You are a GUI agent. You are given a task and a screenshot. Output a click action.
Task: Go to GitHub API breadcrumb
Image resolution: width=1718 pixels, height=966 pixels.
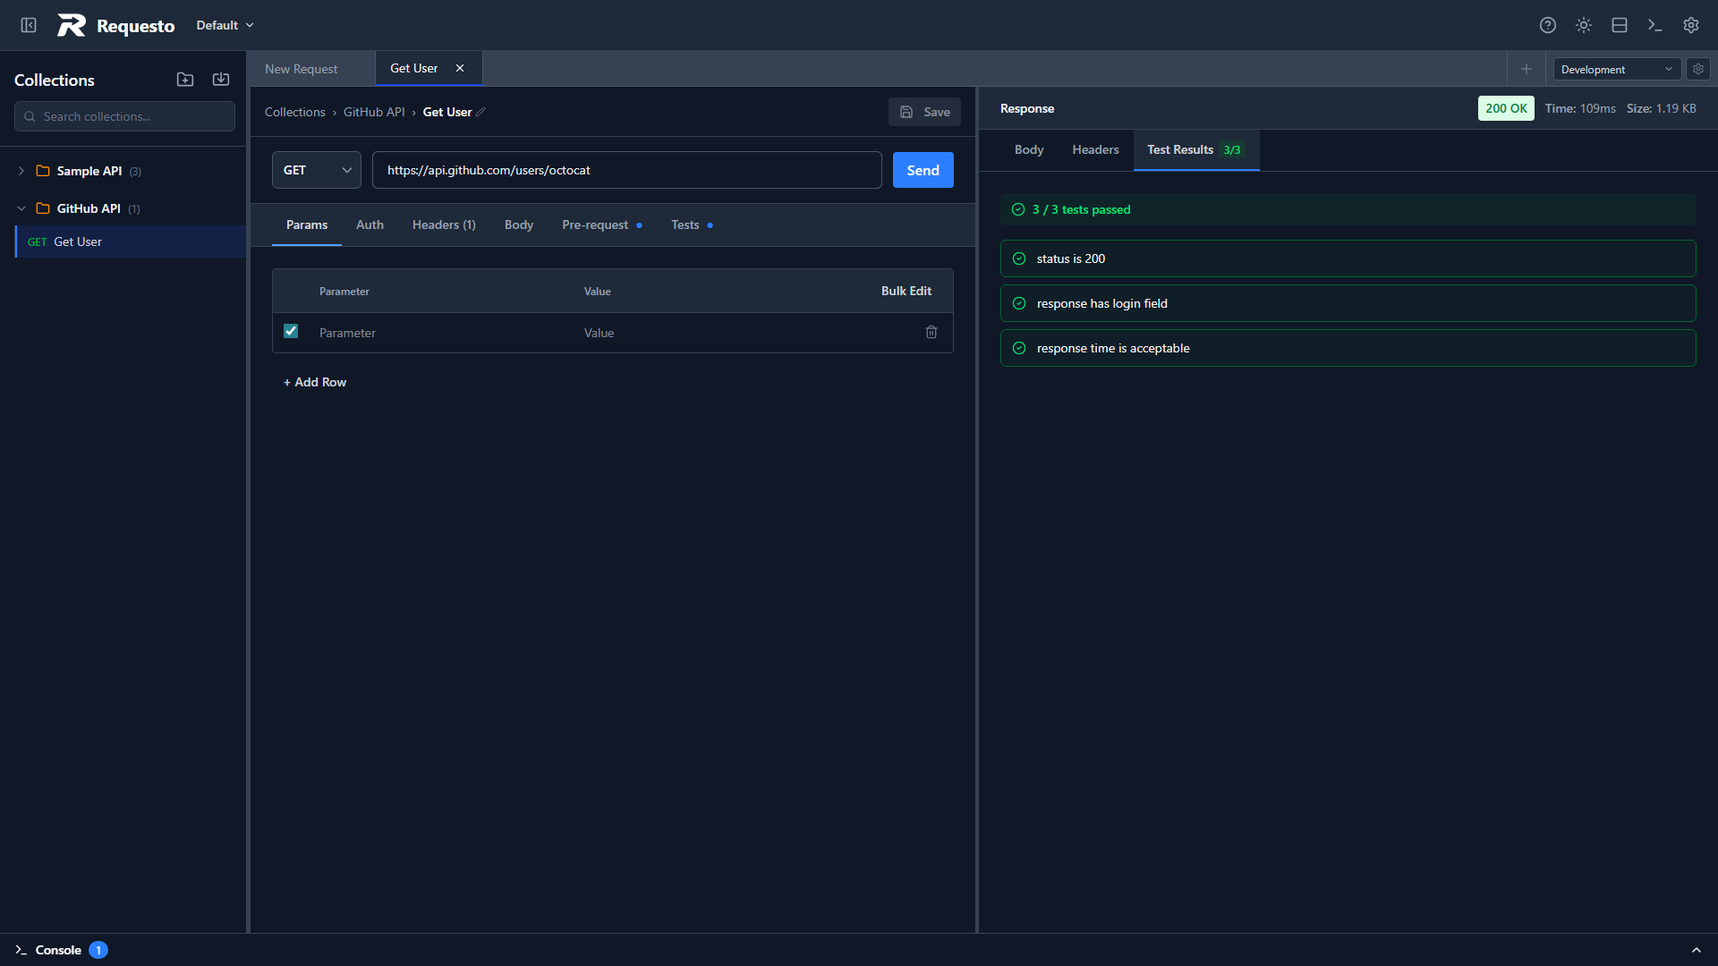(374, 112)
